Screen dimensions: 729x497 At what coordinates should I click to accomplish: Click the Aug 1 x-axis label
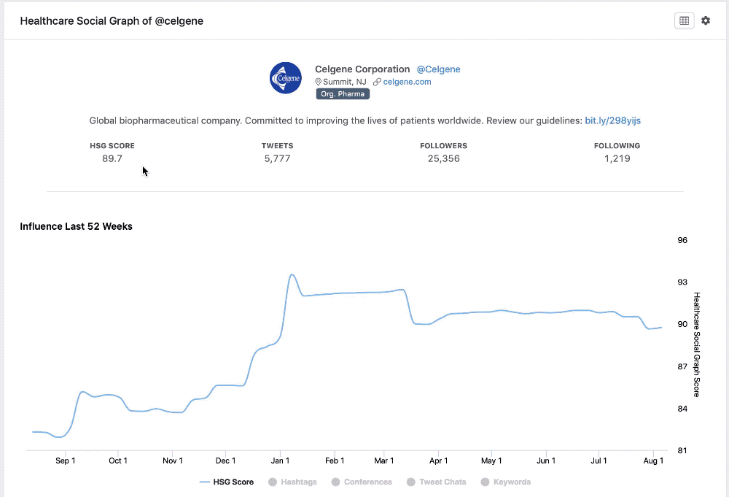point(653,461)
